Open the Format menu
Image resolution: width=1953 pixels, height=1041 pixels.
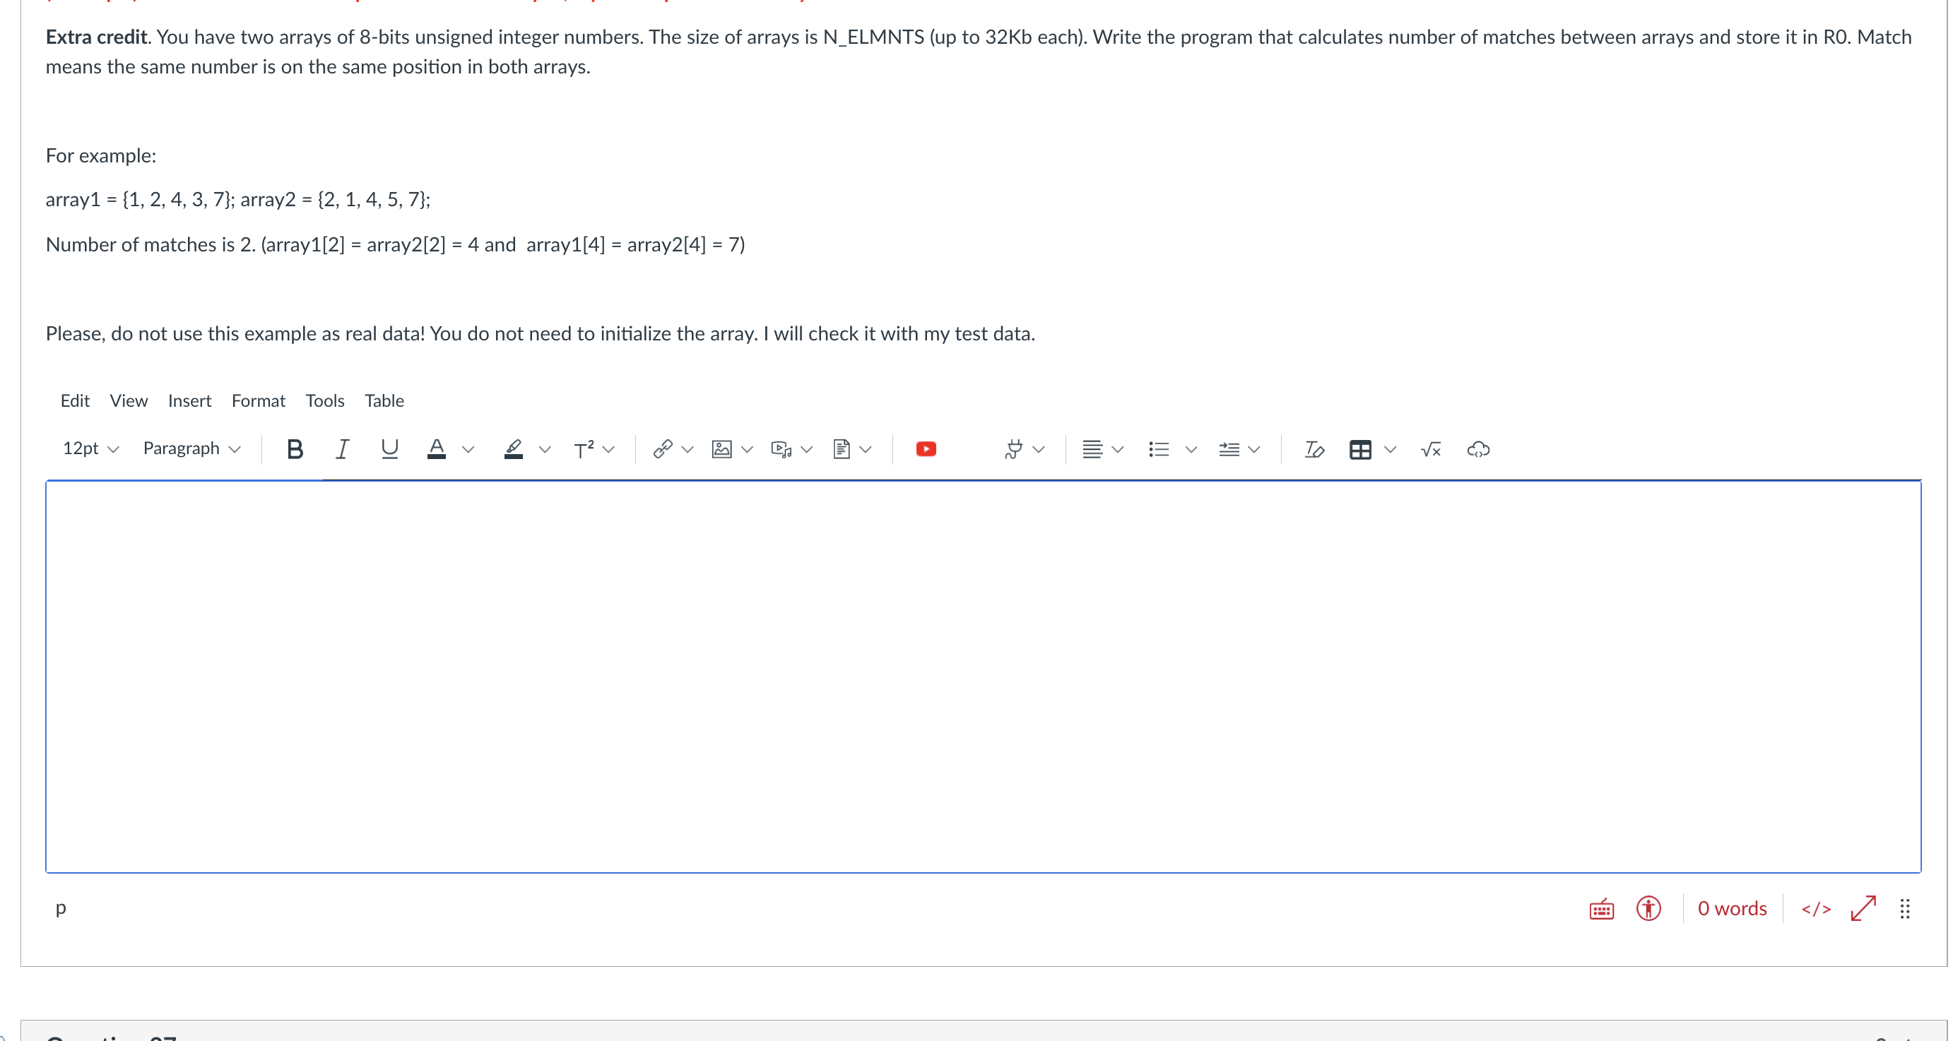coord(258,401)
